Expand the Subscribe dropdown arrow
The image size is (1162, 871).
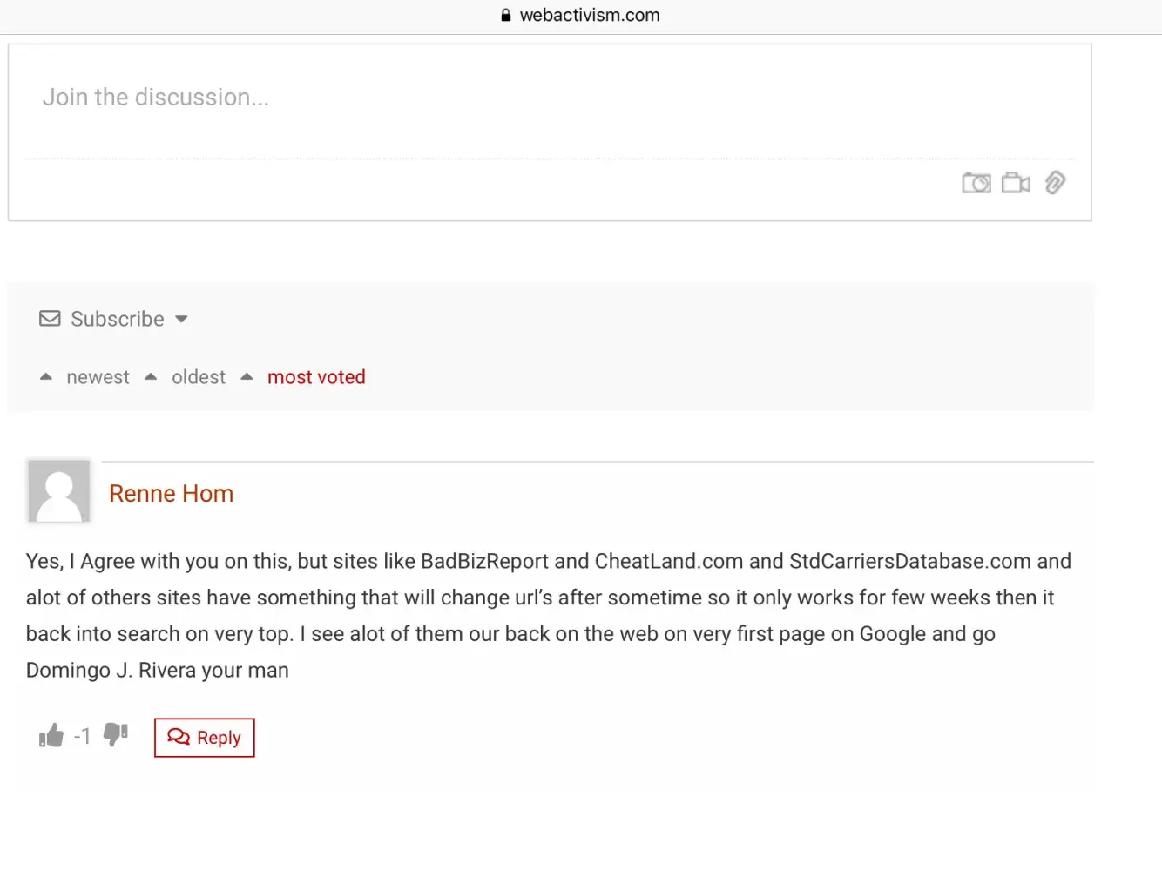click(181, 319)
